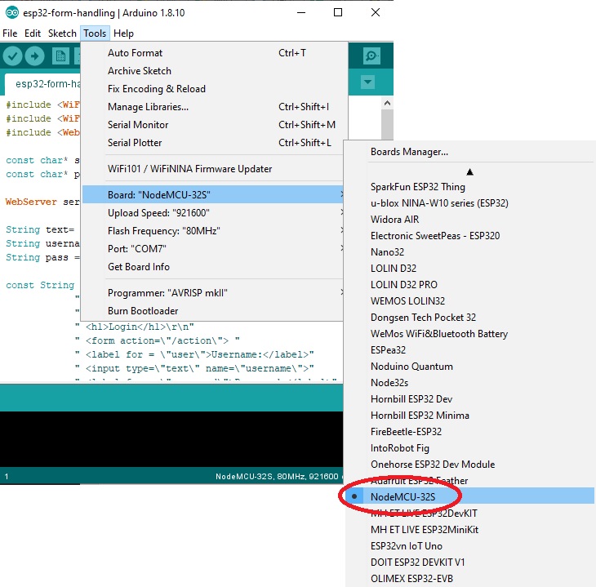Screen dimensions: 596x587
Task: Select Onehorse ESP32 Dev Module board
Action: pos(469,465)
